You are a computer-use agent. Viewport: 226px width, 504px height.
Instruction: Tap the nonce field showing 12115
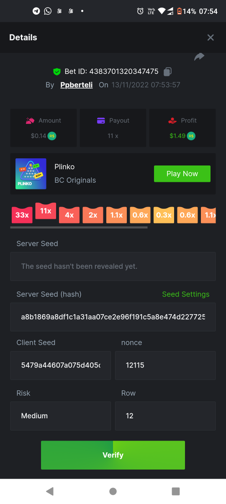pos(165,365)
